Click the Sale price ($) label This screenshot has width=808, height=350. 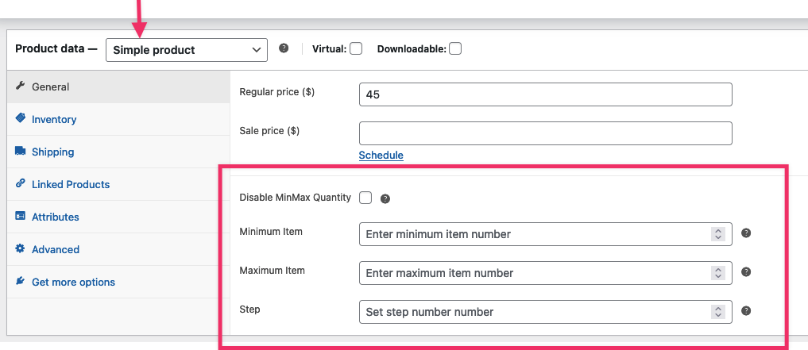pyautogui.click(x=269, y=131)
